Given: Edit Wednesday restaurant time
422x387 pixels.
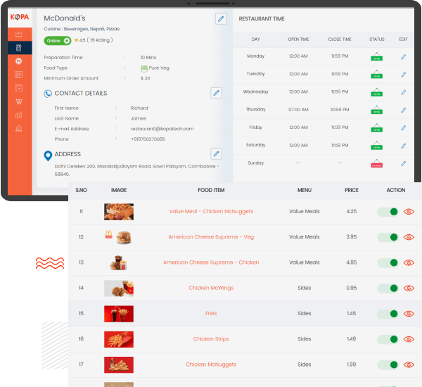Looking at the screenshot, I should [404, 92].
